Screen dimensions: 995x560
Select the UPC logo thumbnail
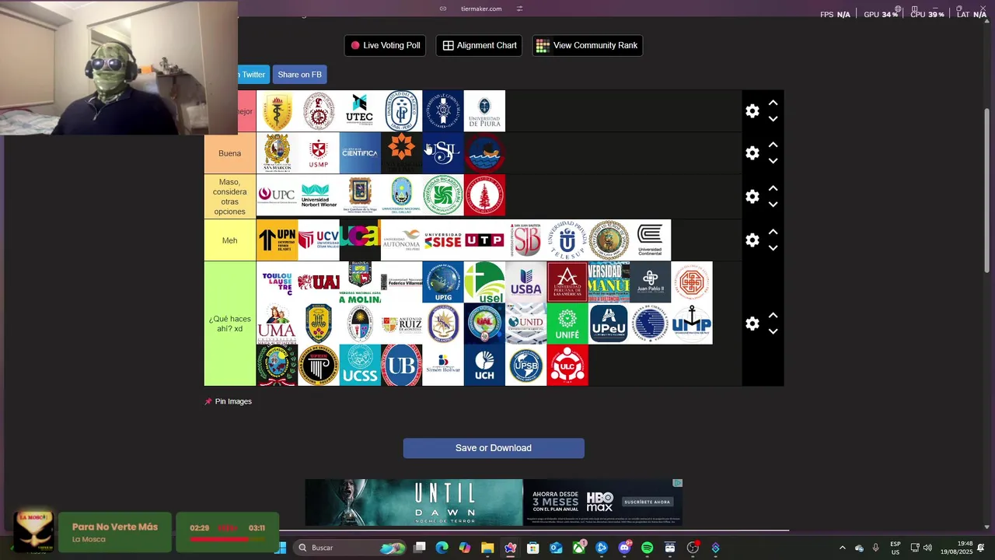point(277,195)
